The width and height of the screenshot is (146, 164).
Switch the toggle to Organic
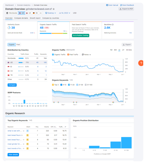point(12,45)
